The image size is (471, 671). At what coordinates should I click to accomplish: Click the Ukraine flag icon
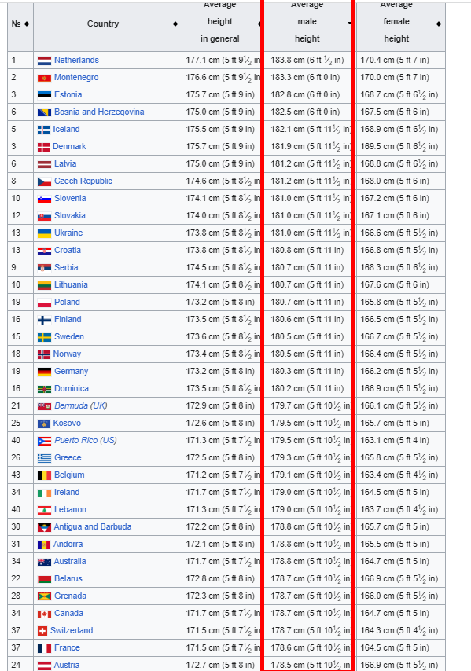point(44,233)
